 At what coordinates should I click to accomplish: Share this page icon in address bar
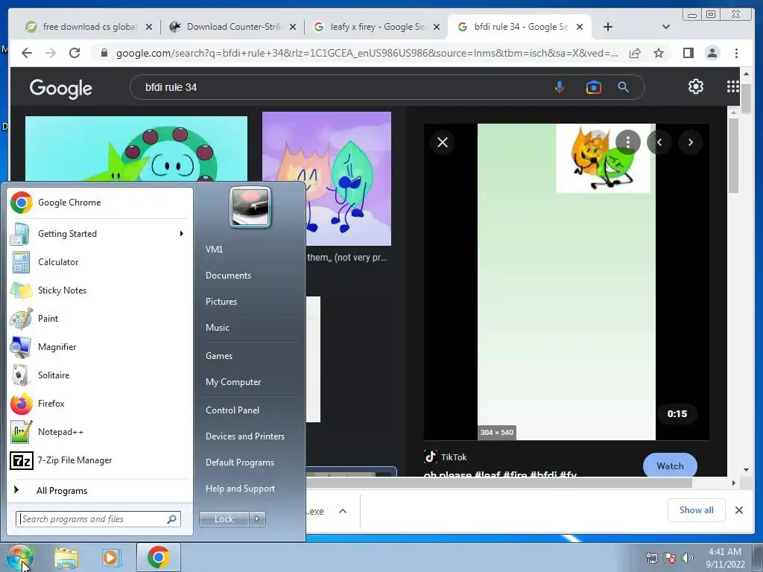pyautogui.click(x=635, y=53)
